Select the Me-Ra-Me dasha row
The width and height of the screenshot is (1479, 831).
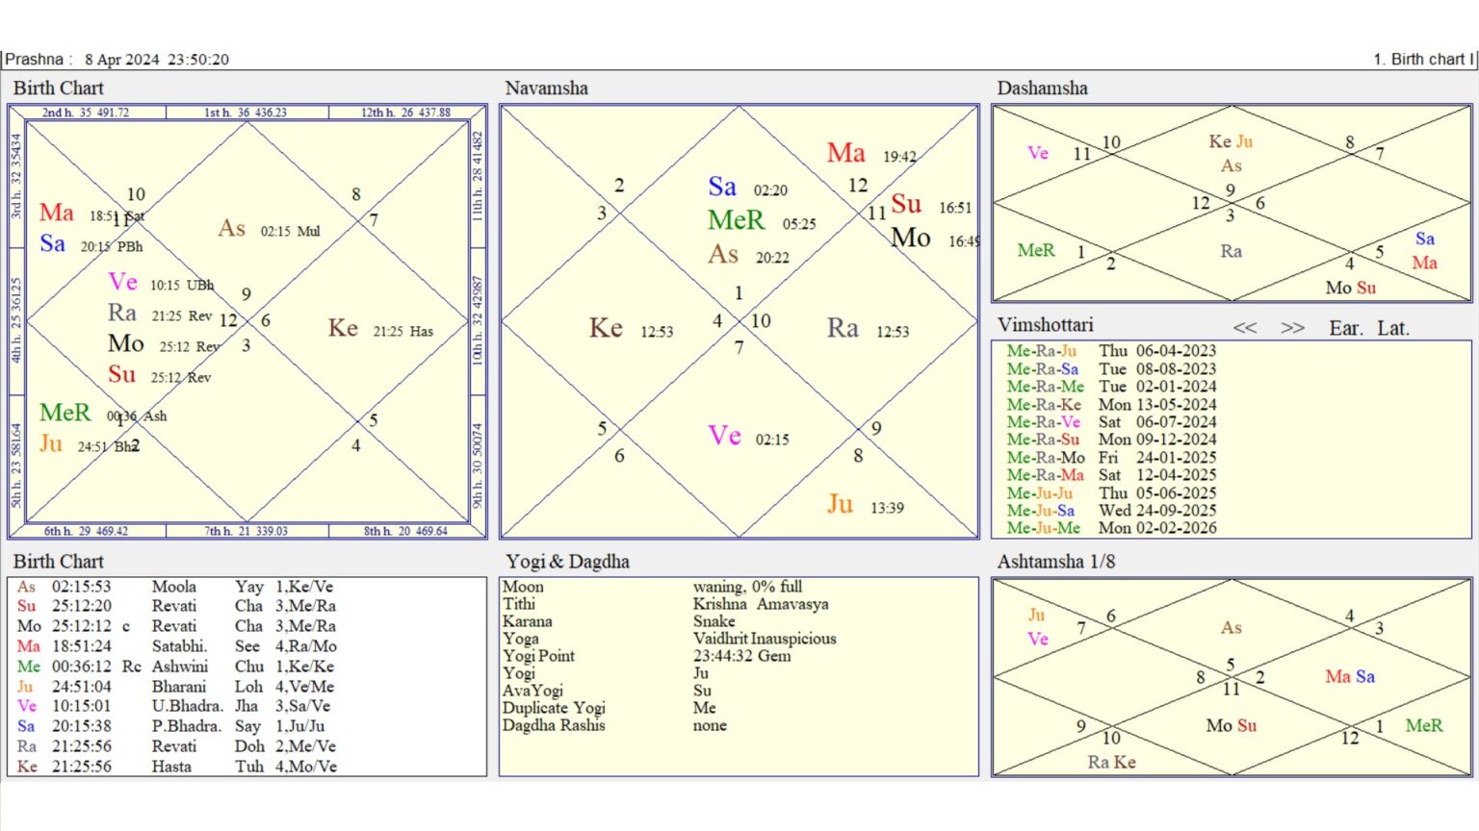pyautogui.click(x=1111, y=387)
